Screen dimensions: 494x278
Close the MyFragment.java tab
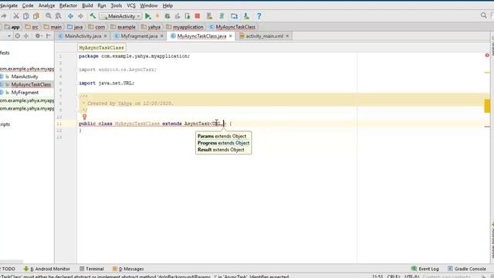(161, 36)
